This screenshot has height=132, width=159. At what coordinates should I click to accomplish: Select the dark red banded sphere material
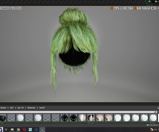pyautogui.click(x=64, y=118)
